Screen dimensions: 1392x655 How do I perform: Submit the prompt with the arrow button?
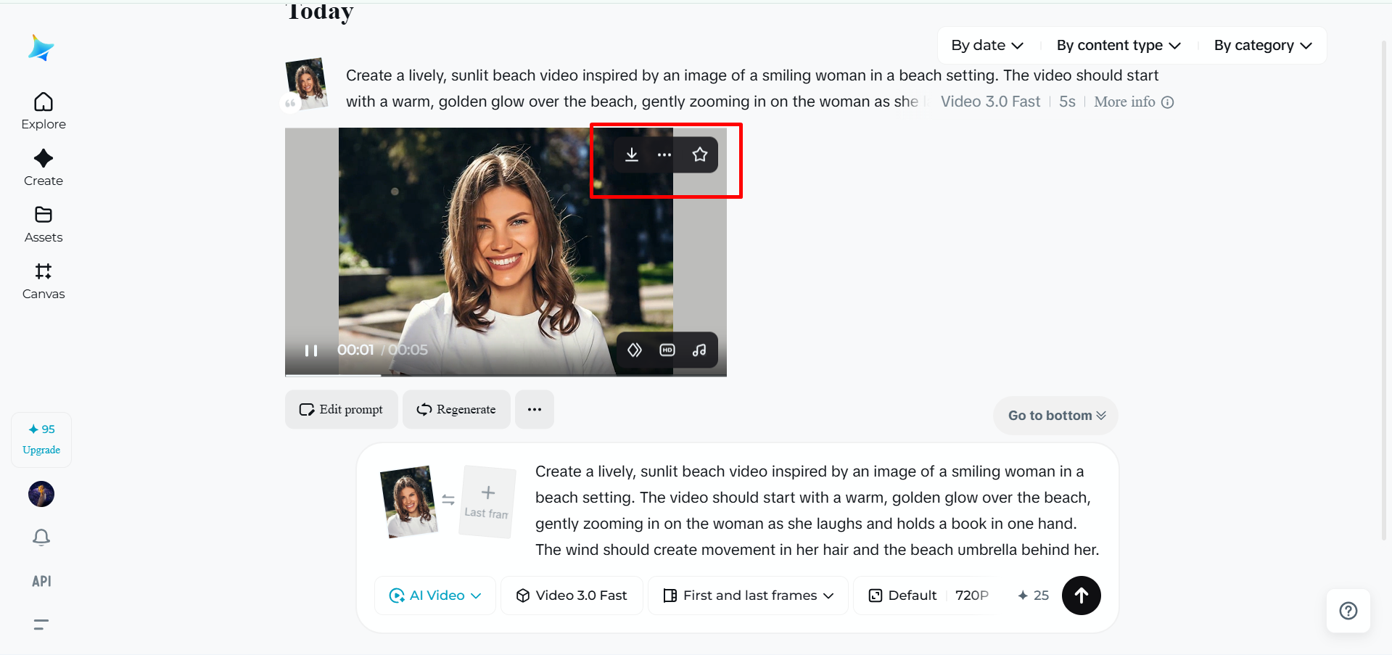[x=1082, y=596]
